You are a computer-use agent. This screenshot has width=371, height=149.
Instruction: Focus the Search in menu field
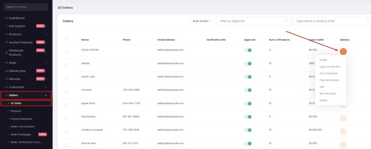tap(26, 7)
